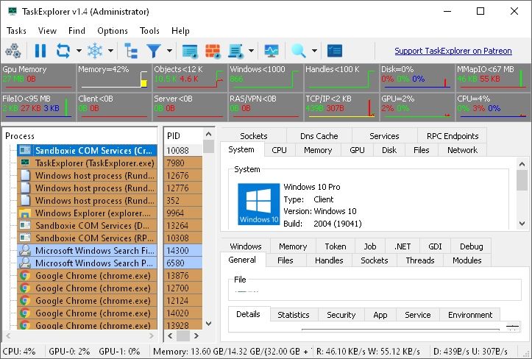Click the icon of Sandboxie COM Services (RP... row

click(x=25, y=238)
